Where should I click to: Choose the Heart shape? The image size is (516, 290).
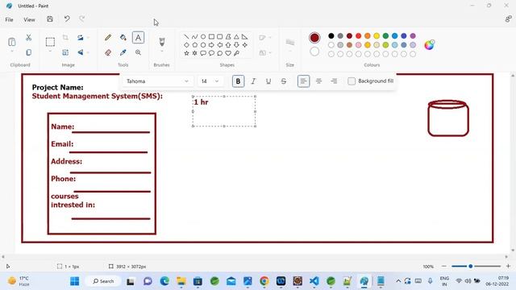click(228, 53)
